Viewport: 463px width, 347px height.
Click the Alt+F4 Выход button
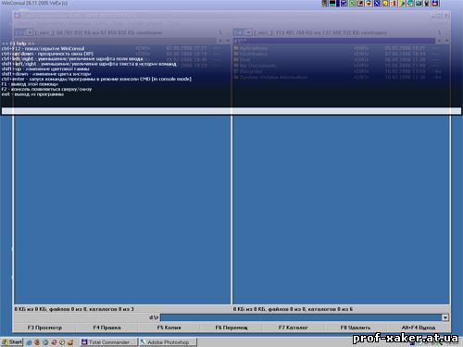click(x=419, y=328)
